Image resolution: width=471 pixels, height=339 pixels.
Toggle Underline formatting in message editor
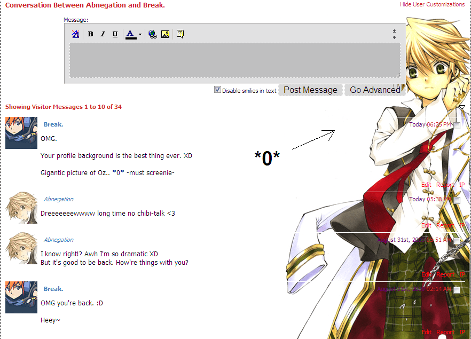115,34
